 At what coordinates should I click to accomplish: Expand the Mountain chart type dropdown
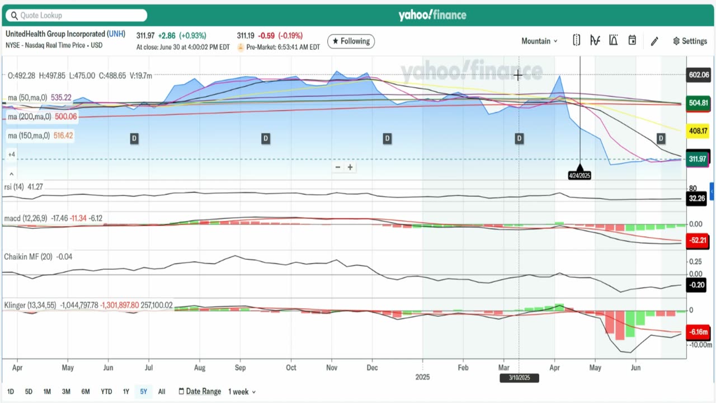tap(540, 41)
